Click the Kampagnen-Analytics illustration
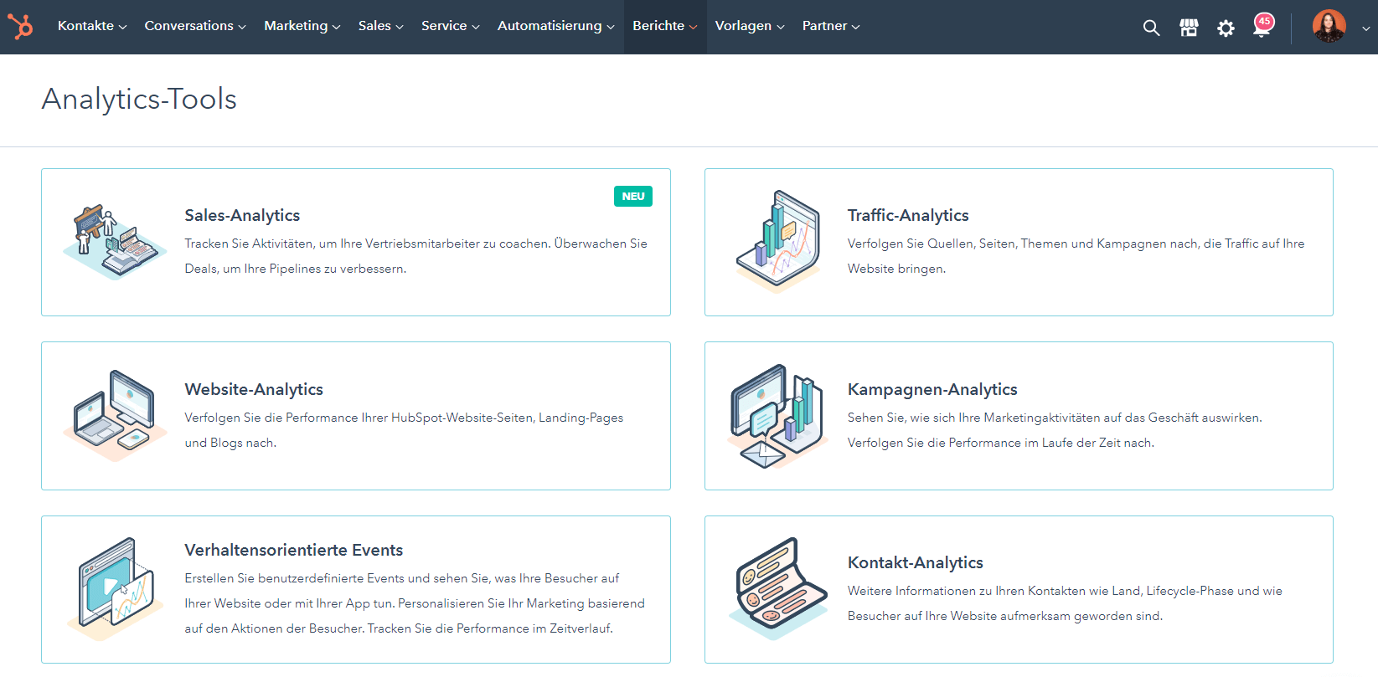Screen dimensions: 1378x677 [778, 416]
